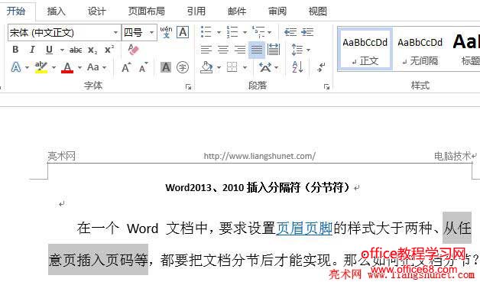This screenshot has height=282, width=480.
Task: Click the header URL liangshunet.com text
Action: [260, 156]
